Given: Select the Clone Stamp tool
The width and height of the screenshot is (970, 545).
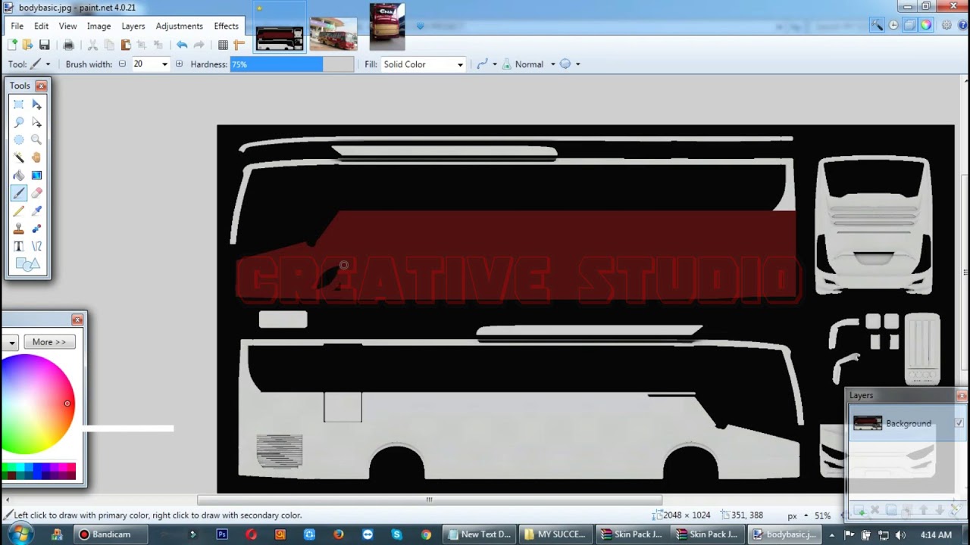Looking at the screenshot, I should pos(19,228).
